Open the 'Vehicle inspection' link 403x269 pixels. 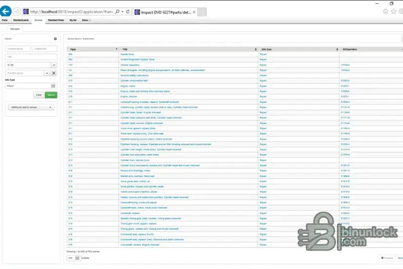tap(130, 65)
